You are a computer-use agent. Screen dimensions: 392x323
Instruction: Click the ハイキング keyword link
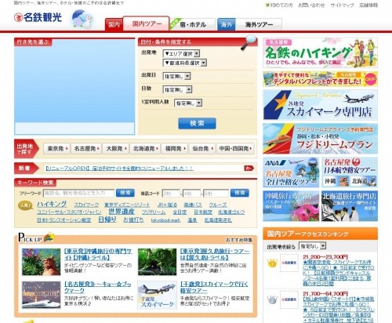(52, 204)
